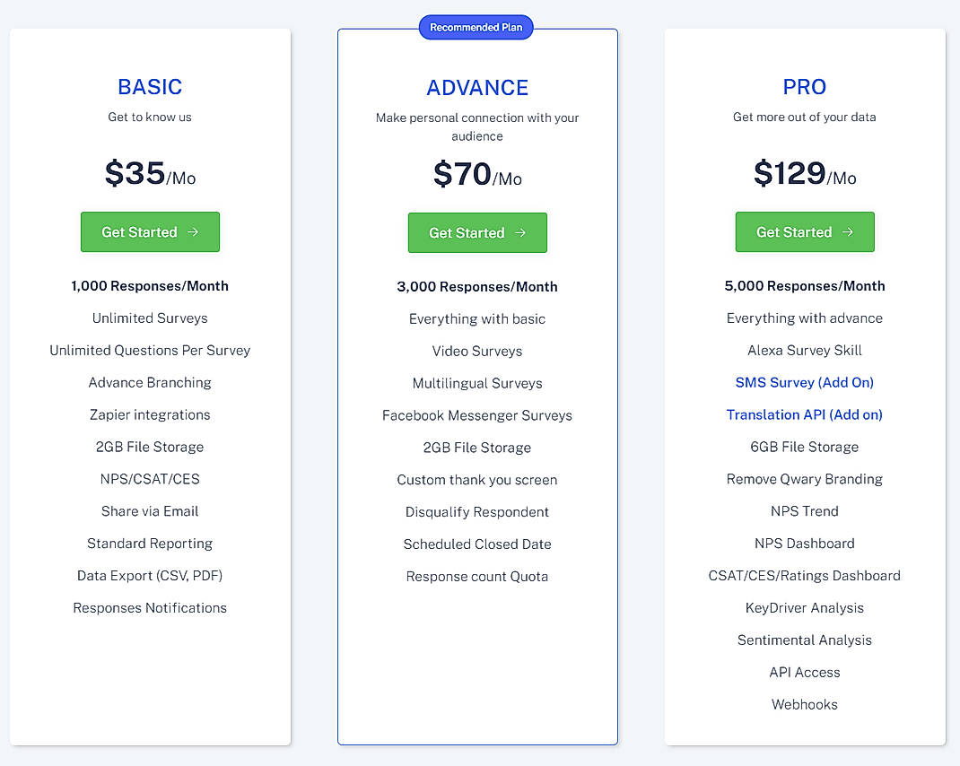Click the $129/Mo price on Pro

tap(805, 174)
